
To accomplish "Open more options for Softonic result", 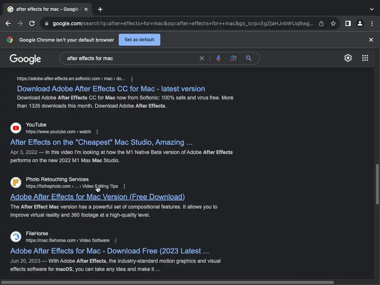I will [x=132, y=79].
